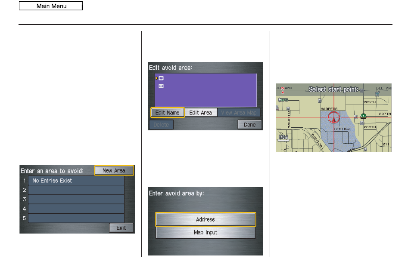Click the red crosshair cursor on map
Viewport: 411px width, 280px height.
(334, 117)
